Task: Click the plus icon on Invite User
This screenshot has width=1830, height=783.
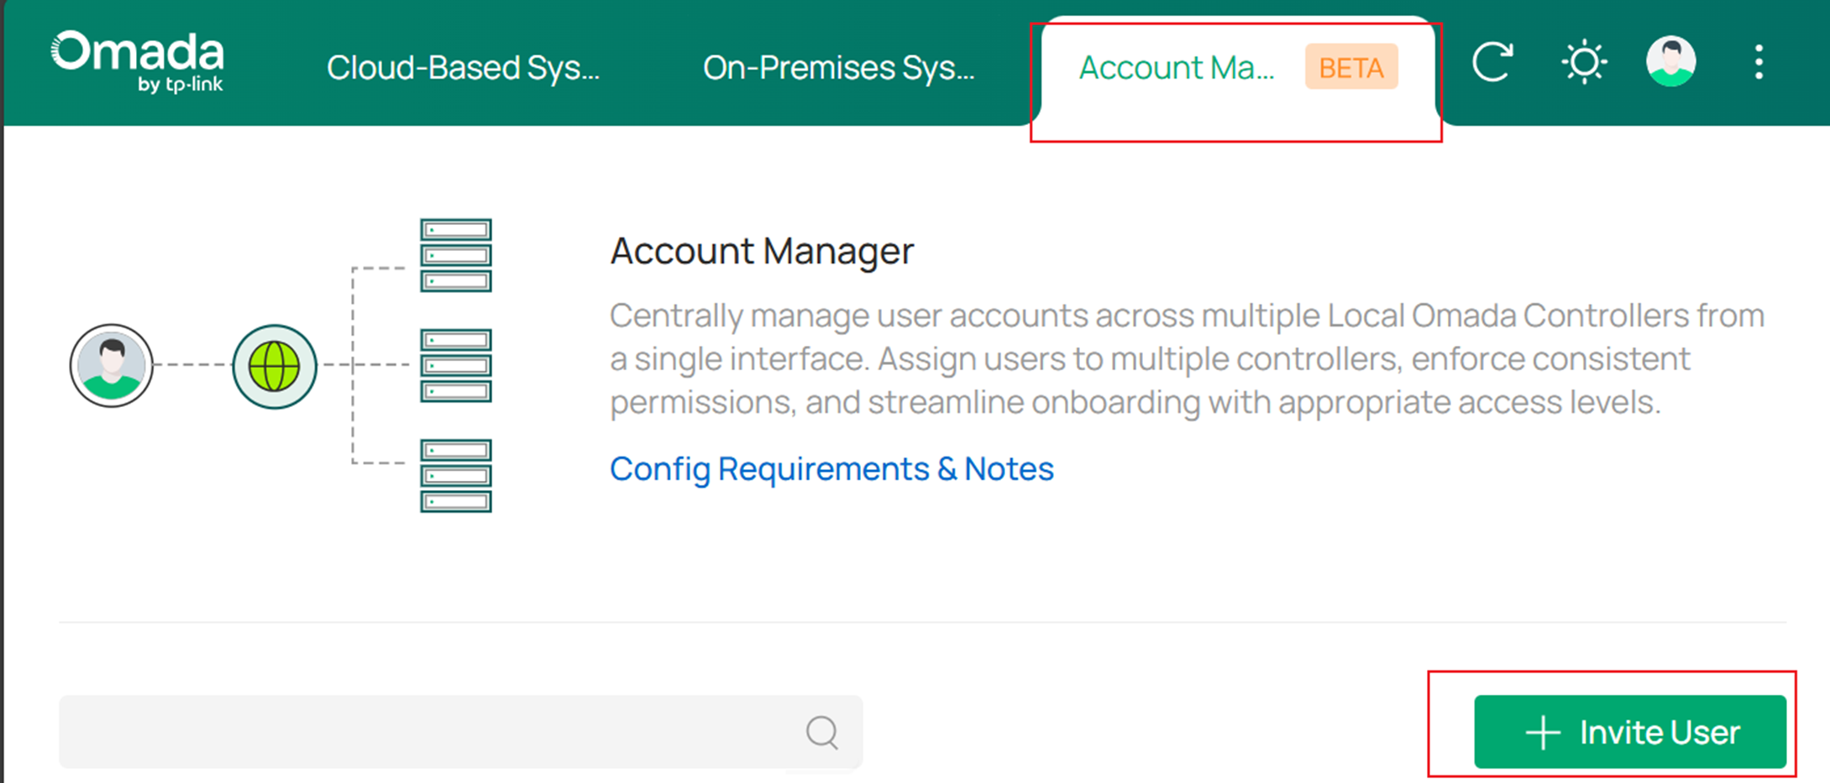Action: point(1542,732)
